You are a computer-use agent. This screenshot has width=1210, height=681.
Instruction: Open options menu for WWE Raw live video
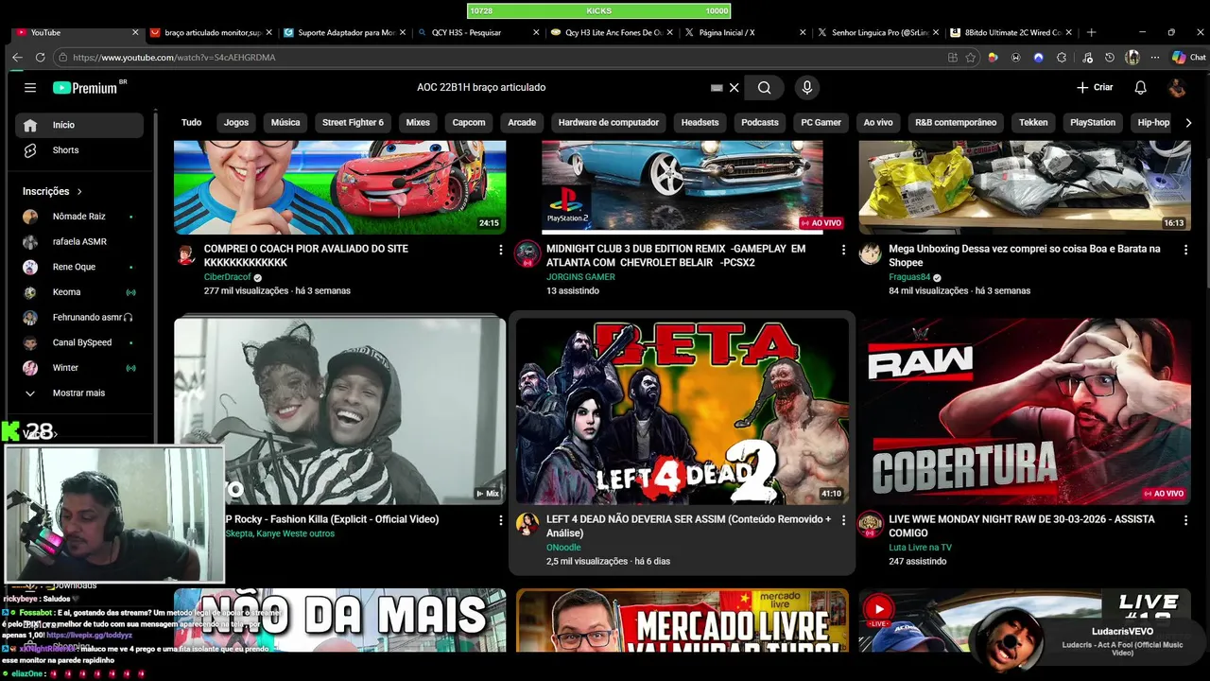point(1185,520)
